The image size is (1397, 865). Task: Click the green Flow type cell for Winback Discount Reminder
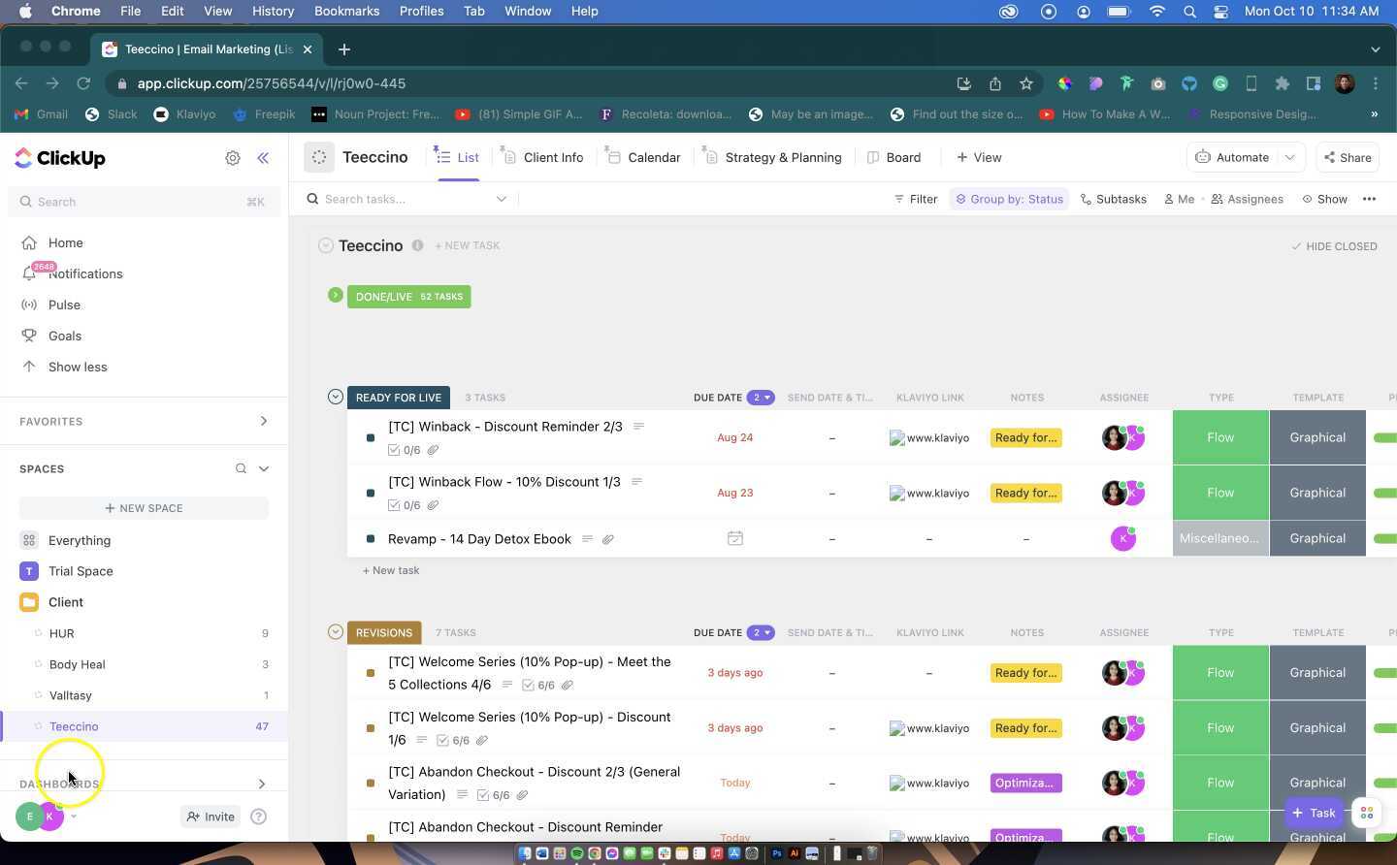click(1219, 437)
